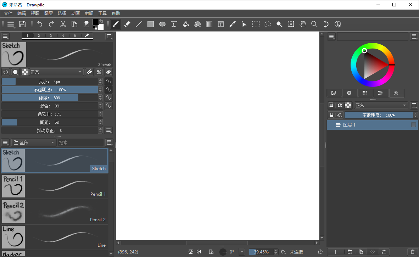Open brush settings panel hamburger menu
The width and height of the screenshot is (419, 257).
[6, 36]
